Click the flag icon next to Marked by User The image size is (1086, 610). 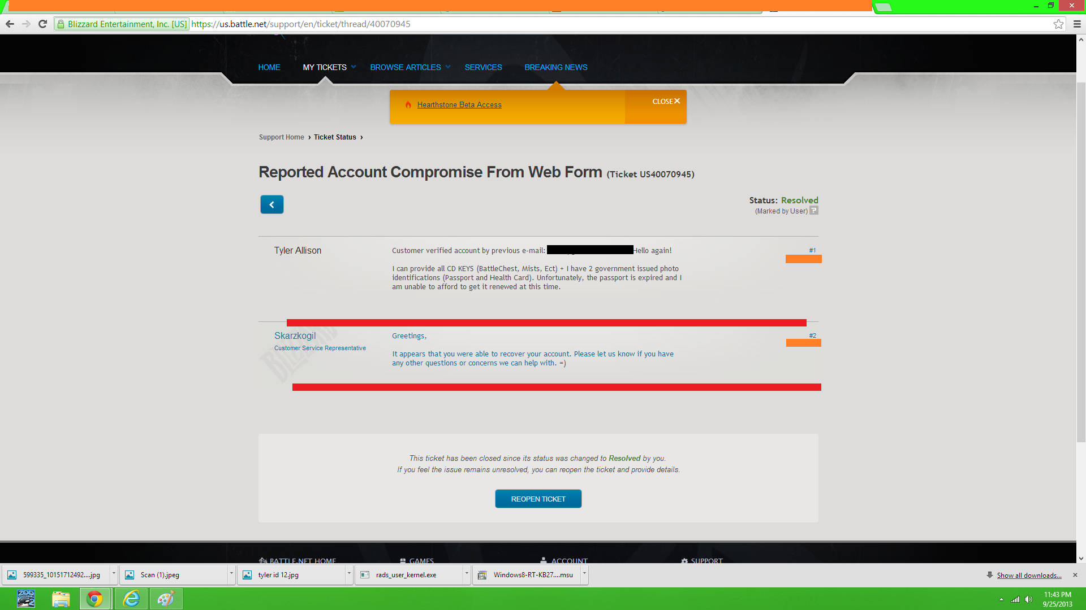(x=814, y=211)
